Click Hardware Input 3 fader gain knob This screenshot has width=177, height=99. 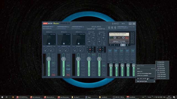point(78,59)
